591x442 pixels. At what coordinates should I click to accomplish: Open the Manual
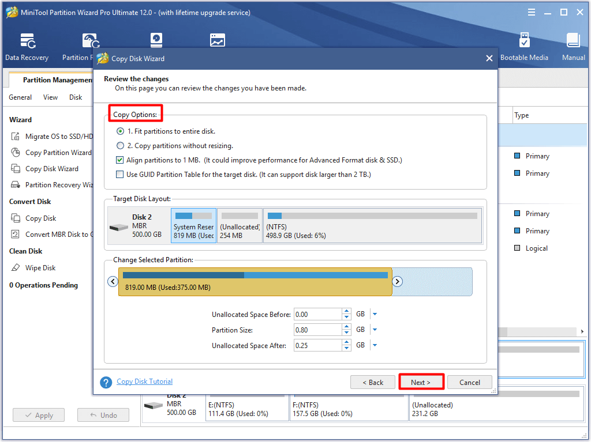573,46
